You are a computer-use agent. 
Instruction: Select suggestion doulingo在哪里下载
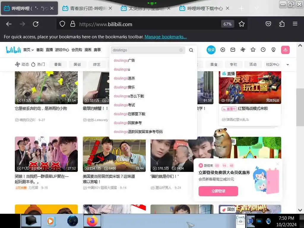click(x=129, y=114)
